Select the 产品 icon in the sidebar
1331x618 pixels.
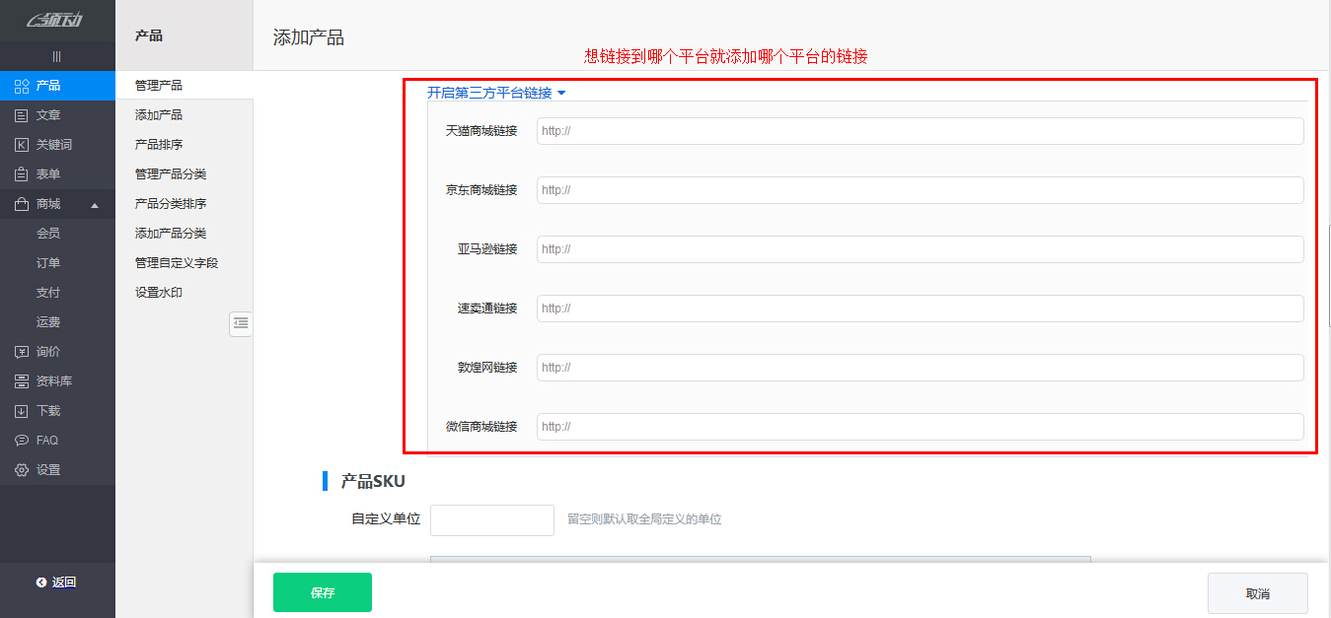point(22,85)
